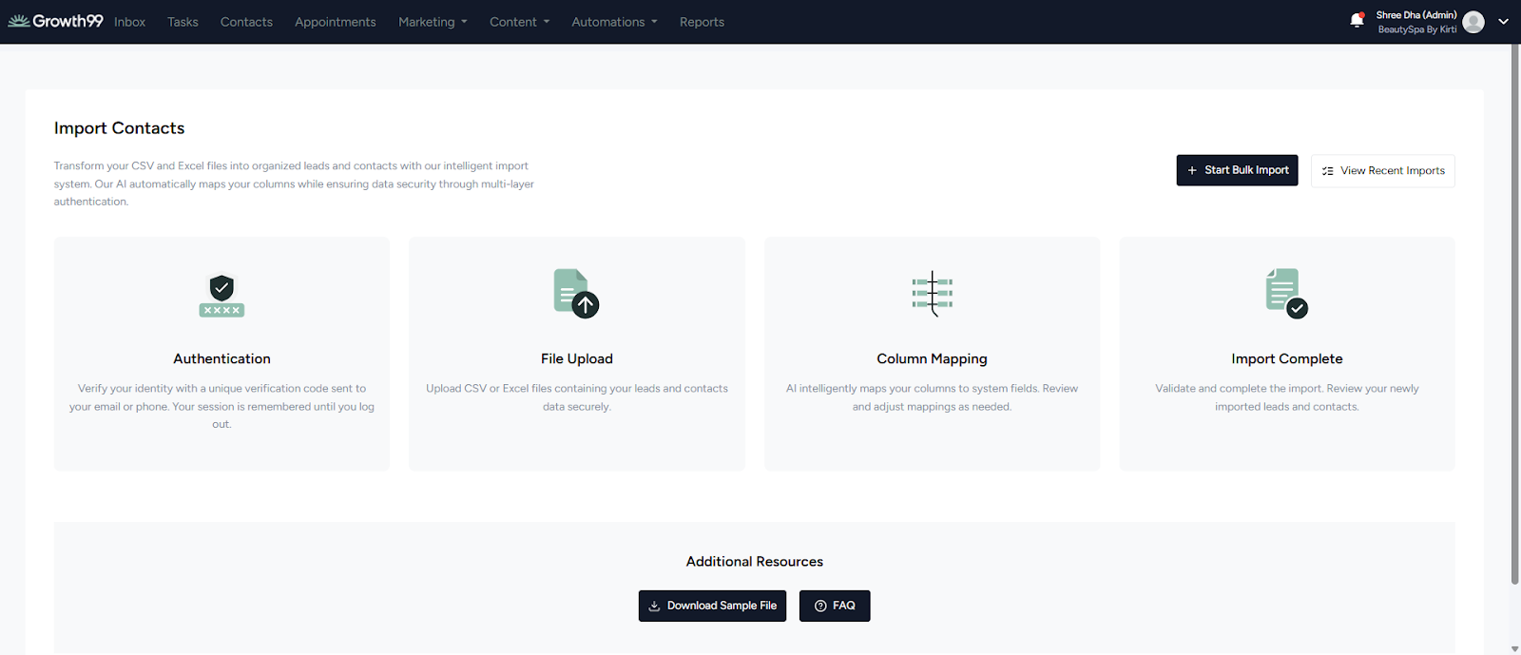Click the Growth99 logo
This screenshot has width=1521, height=655.
coord(55,21)
